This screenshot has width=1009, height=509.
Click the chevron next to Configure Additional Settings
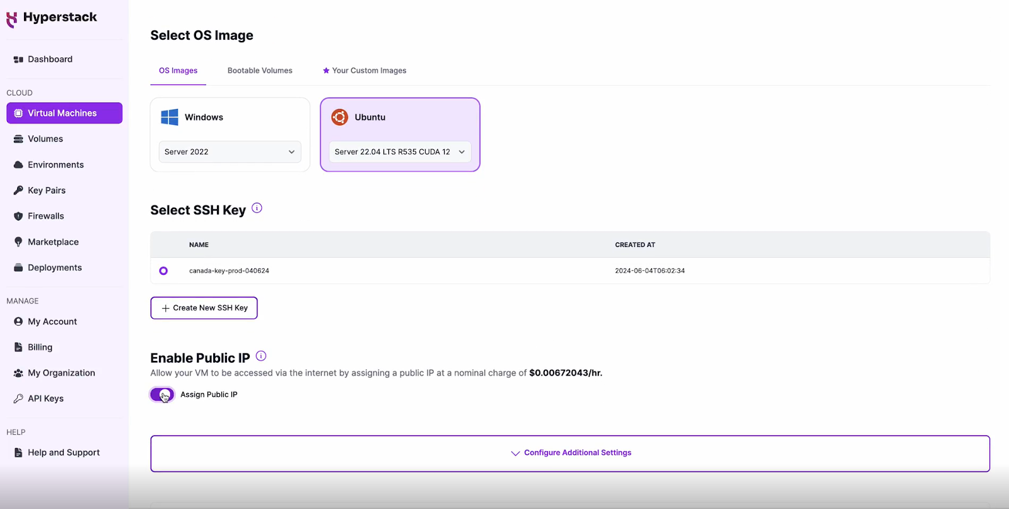(515, 453)
